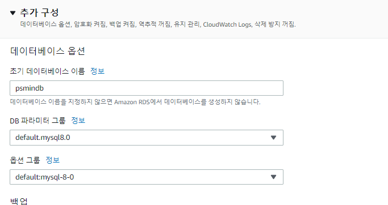The width and height of the screenshot is (388, 205).
Task: Collapse the 추가 구성 section triangle
Action: [x=13, y=13]
